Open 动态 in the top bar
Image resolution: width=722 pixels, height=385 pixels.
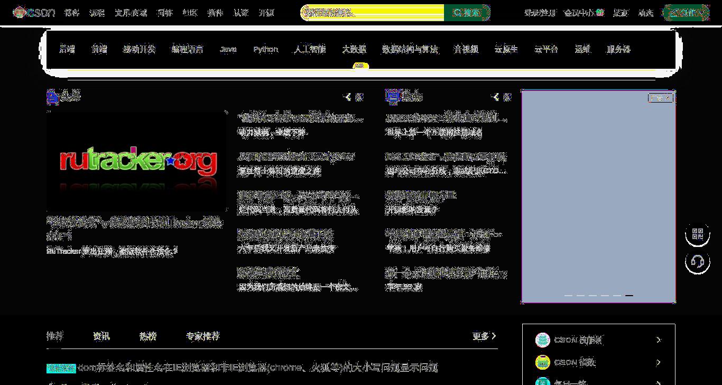(646, 13)
